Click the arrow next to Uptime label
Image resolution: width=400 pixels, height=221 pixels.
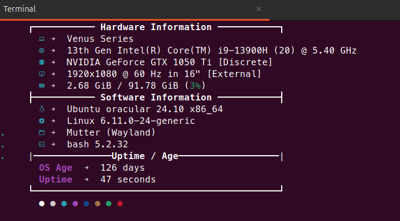(x=86, y=179)
